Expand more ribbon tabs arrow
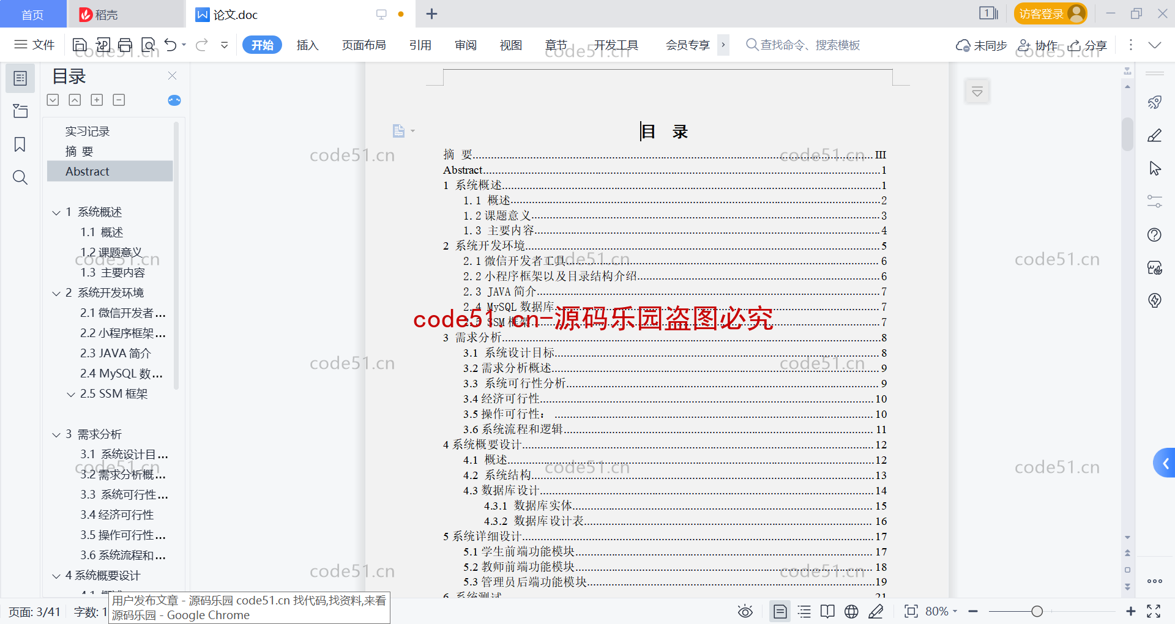 click(x=723, y=45)
